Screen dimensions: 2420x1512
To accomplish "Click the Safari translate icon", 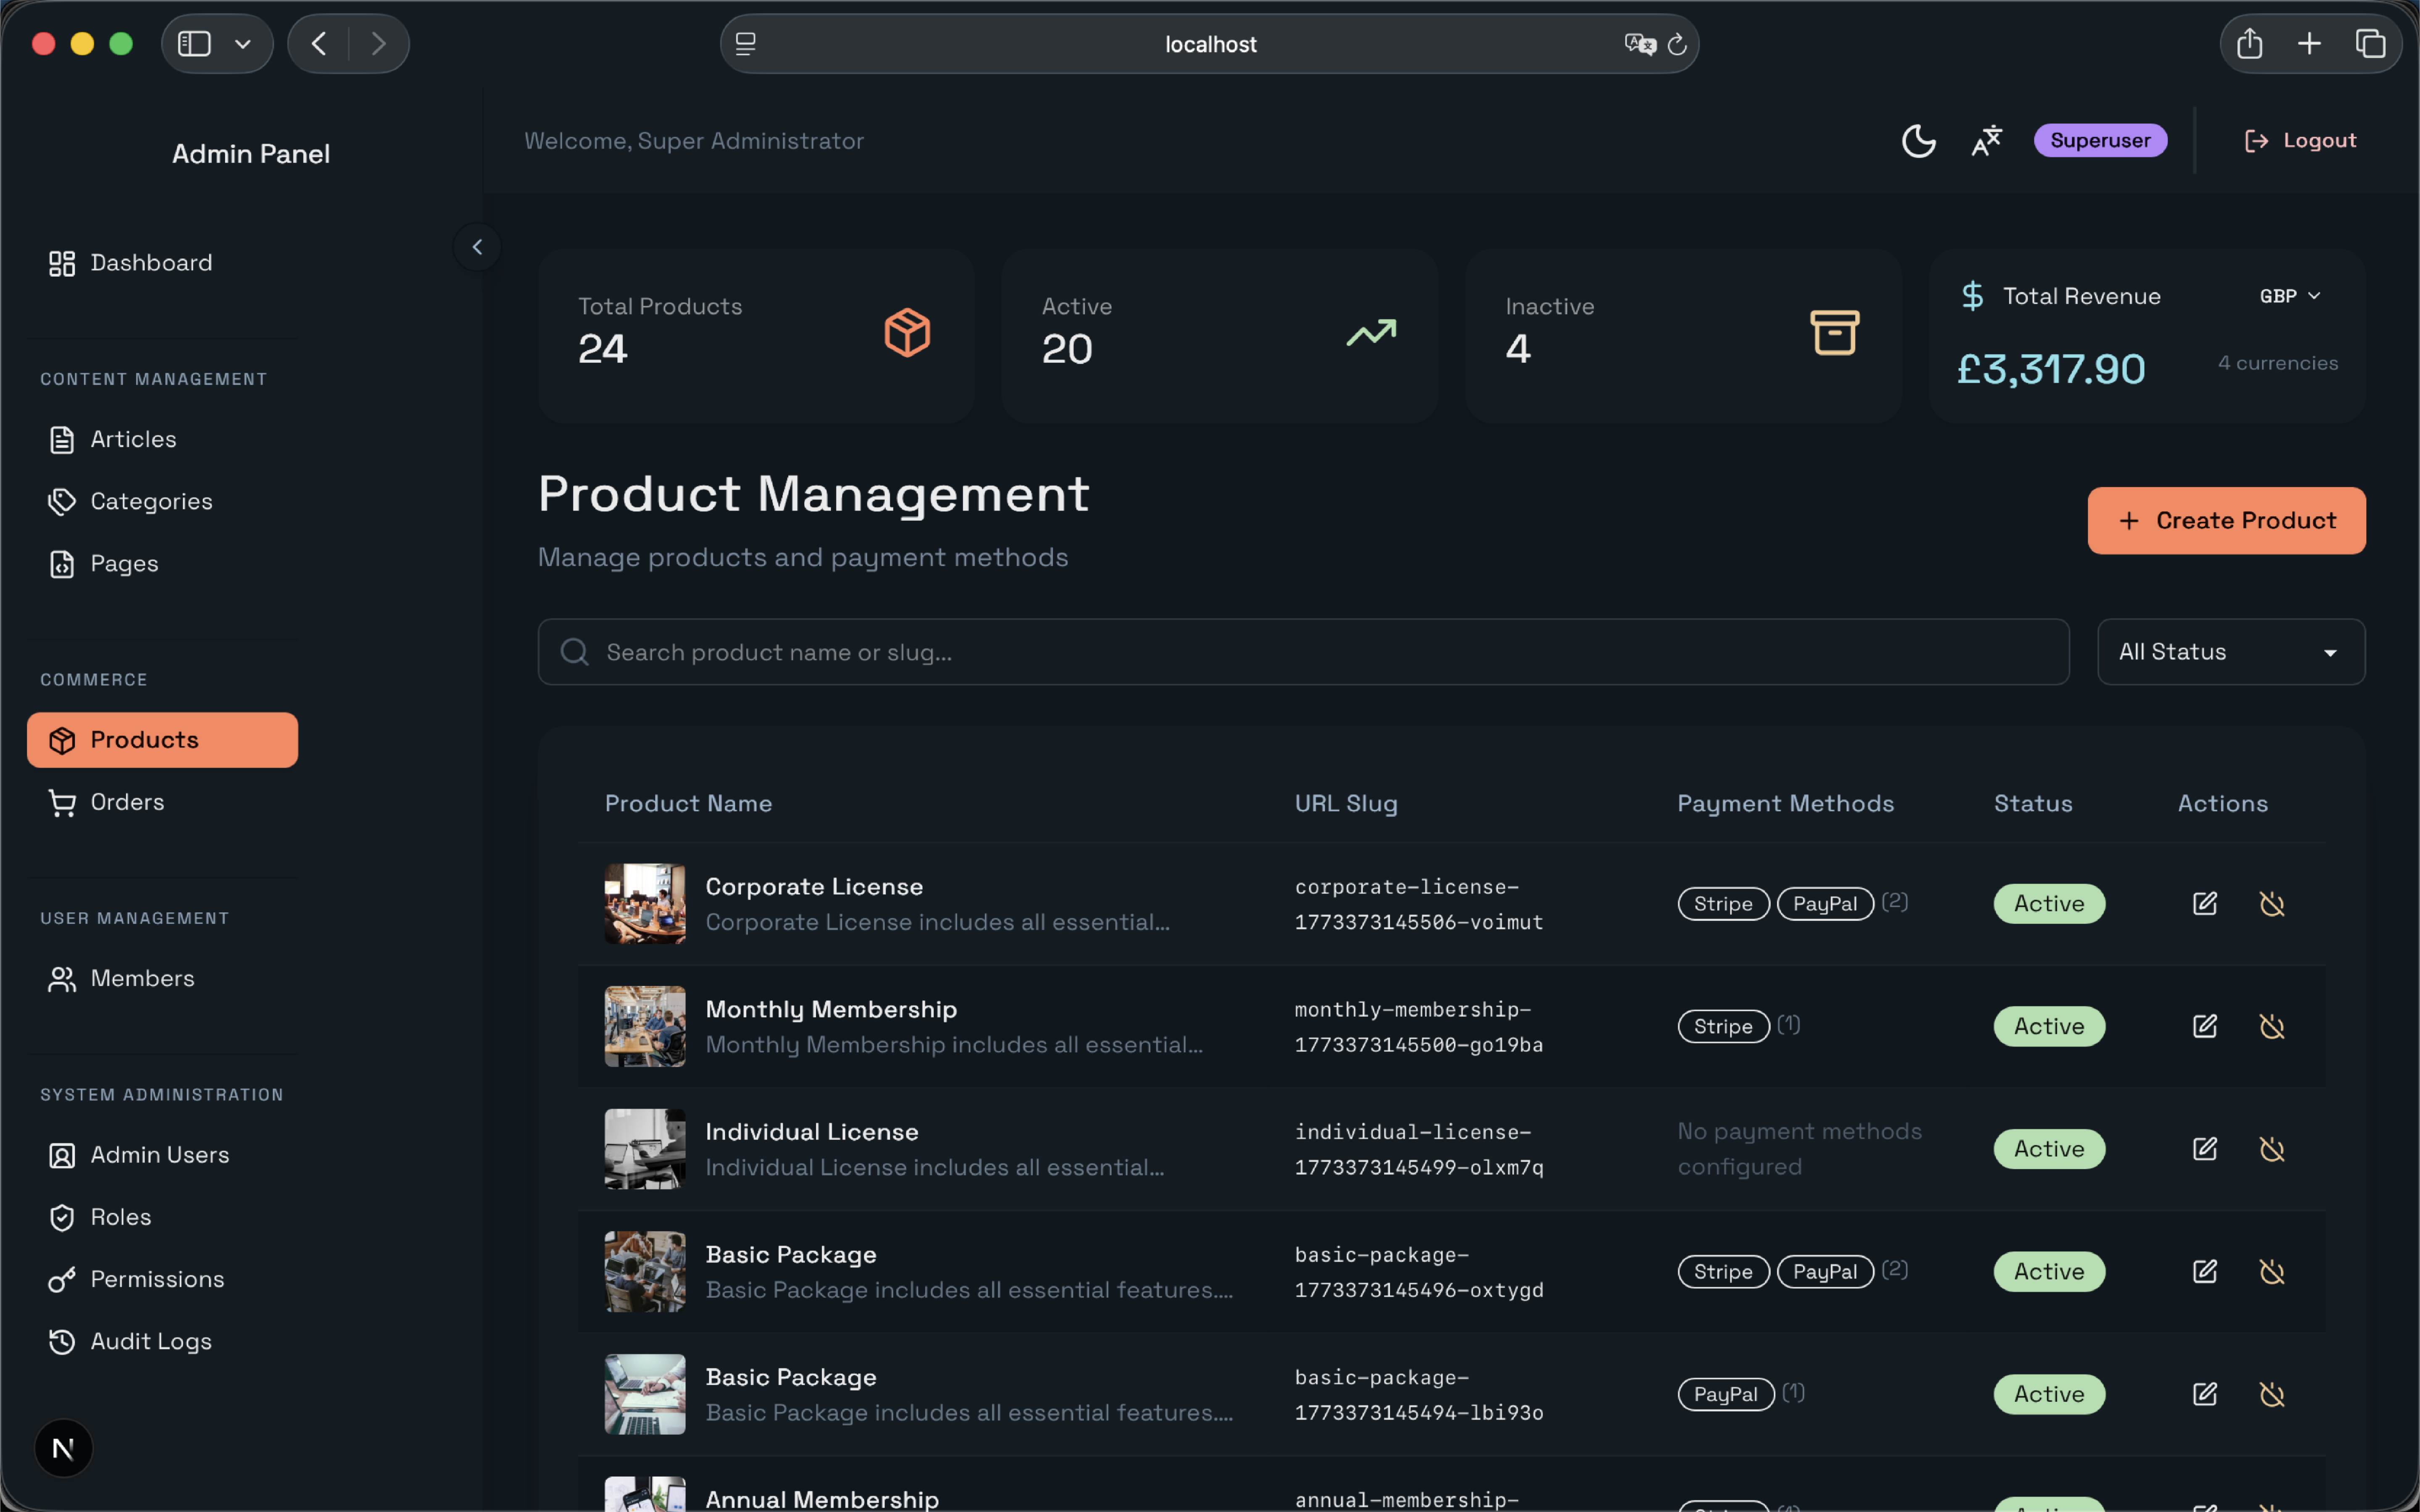I will tap(1640, 44).
